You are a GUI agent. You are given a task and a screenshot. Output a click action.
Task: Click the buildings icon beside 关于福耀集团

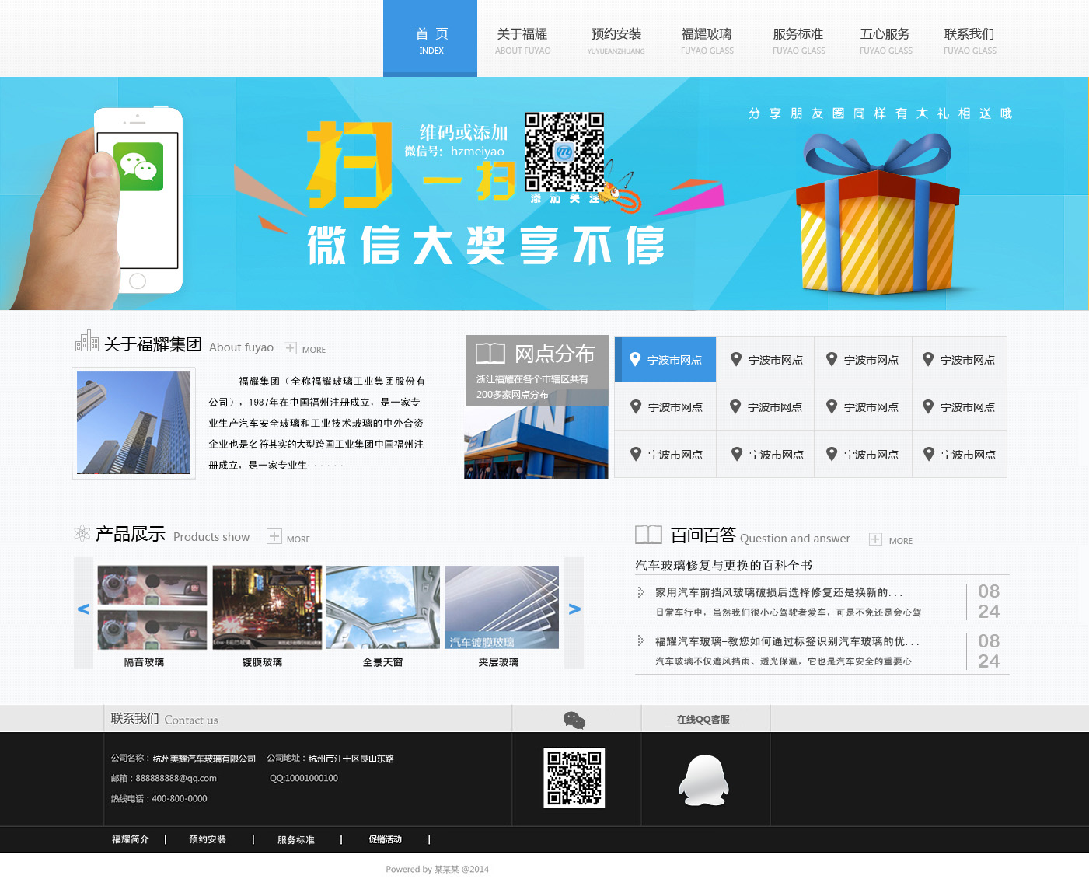point(87,341)
